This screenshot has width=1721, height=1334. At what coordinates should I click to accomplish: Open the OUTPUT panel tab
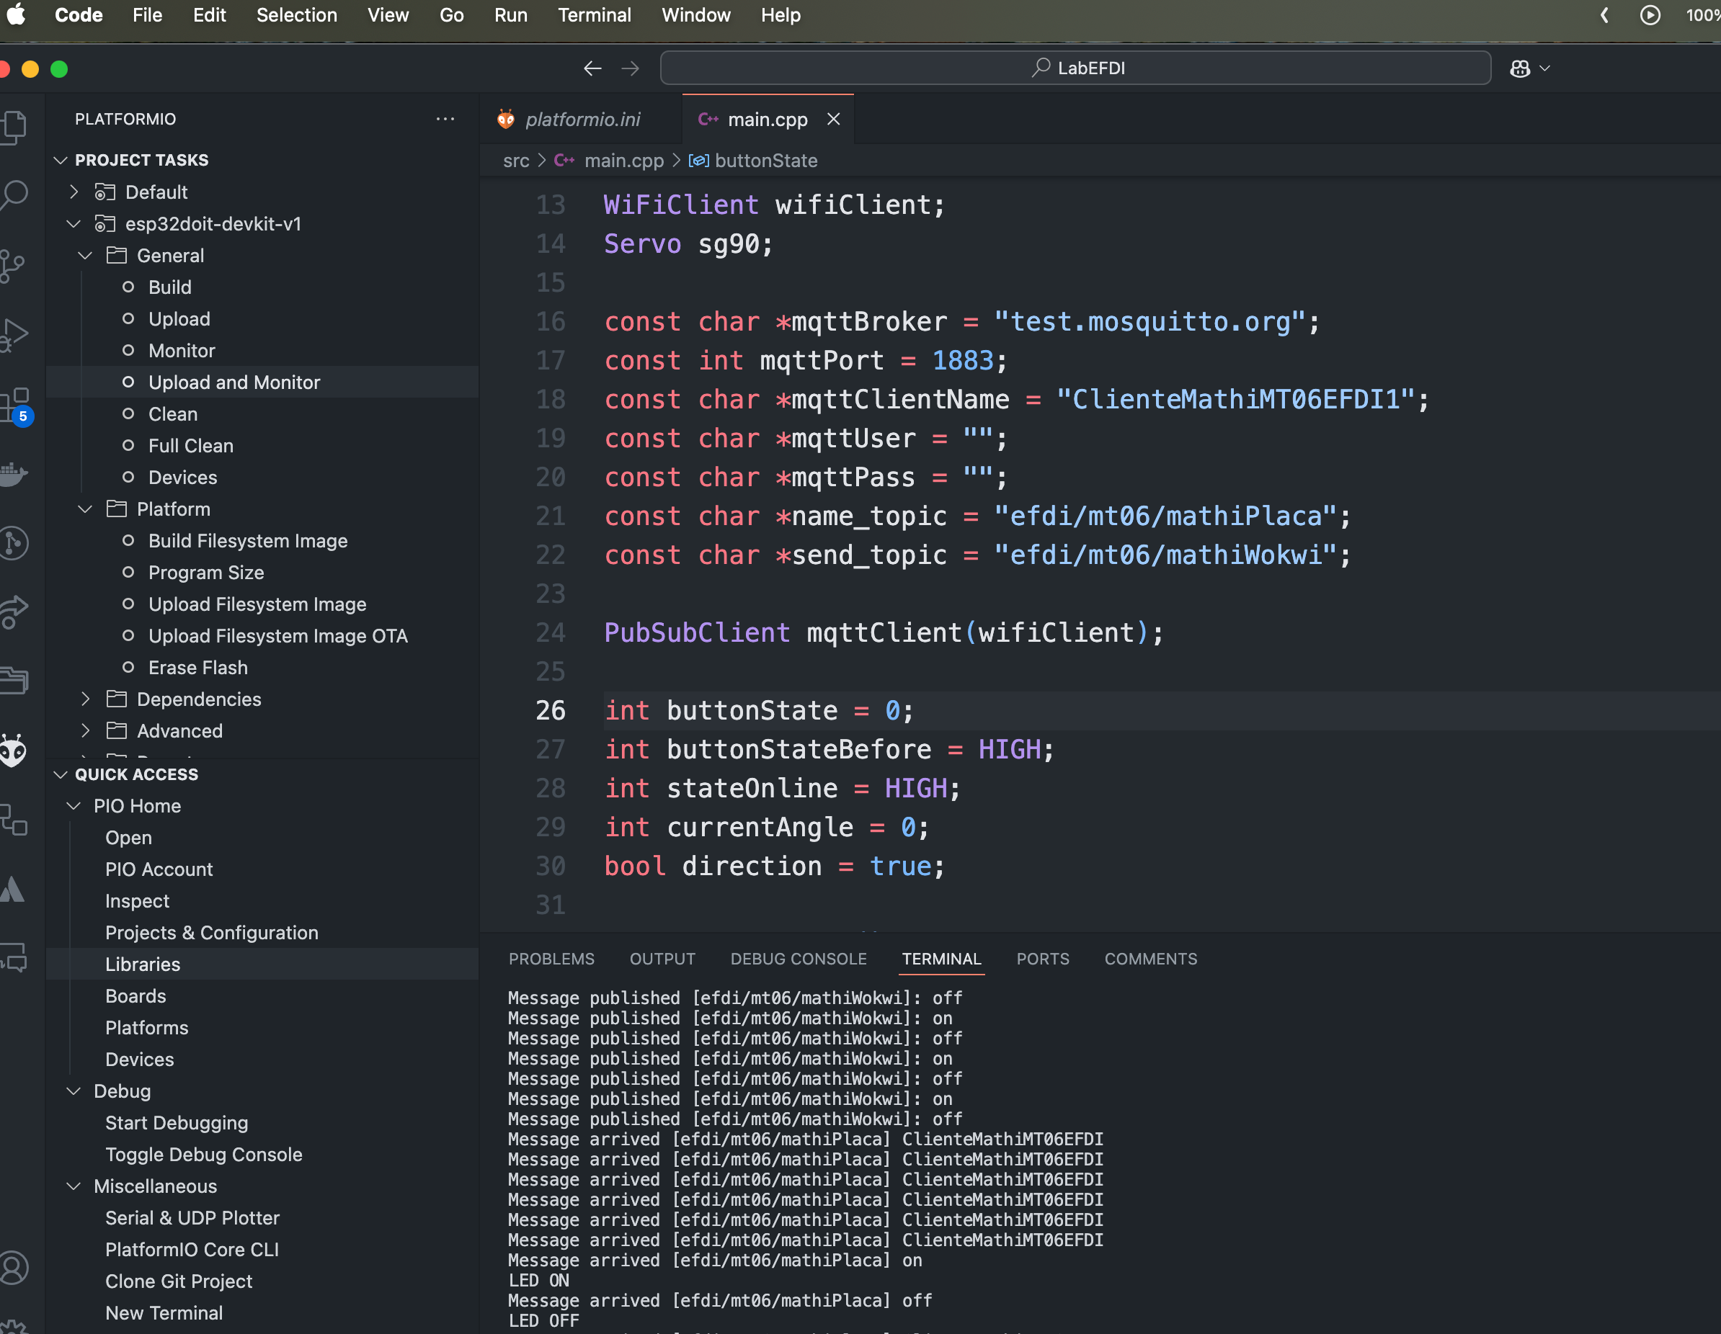(662, 959)
